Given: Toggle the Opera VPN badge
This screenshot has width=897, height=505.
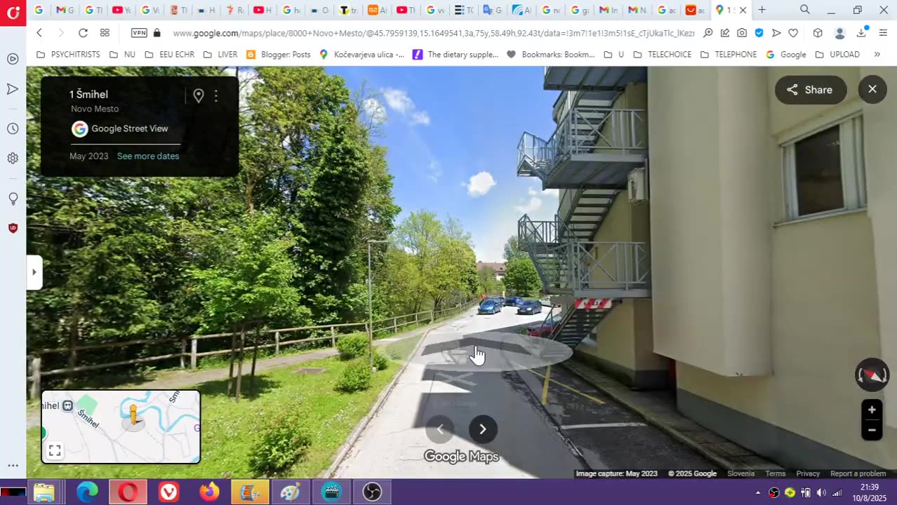Looking at the screenshot, I should (x=139, y=33).
